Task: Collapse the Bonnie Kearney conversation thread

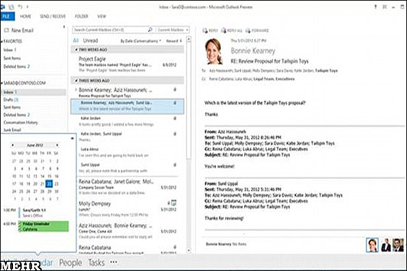Action: point(76,89)
